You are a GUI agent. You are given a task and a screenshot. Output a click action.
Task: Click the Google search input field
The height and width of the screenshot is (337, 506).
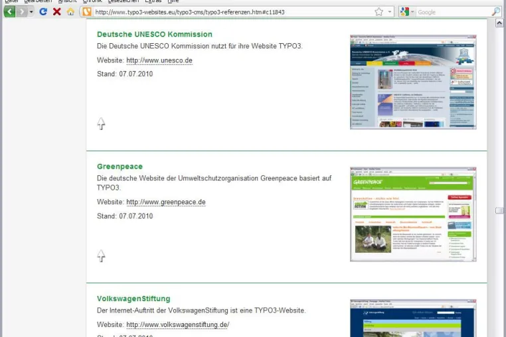click(454, 12)
